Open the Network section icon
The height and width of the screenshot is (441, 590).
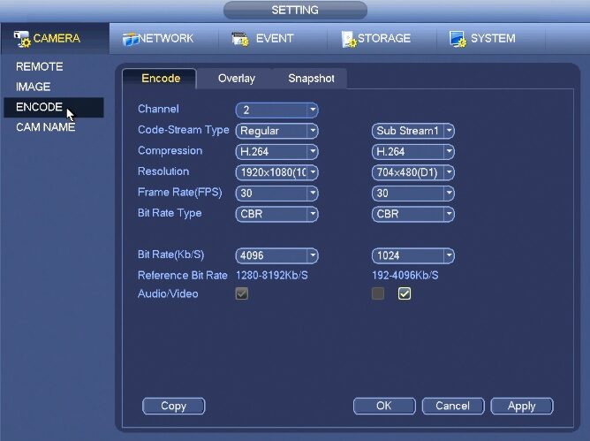pyautogui.click(x=129, y=39)
